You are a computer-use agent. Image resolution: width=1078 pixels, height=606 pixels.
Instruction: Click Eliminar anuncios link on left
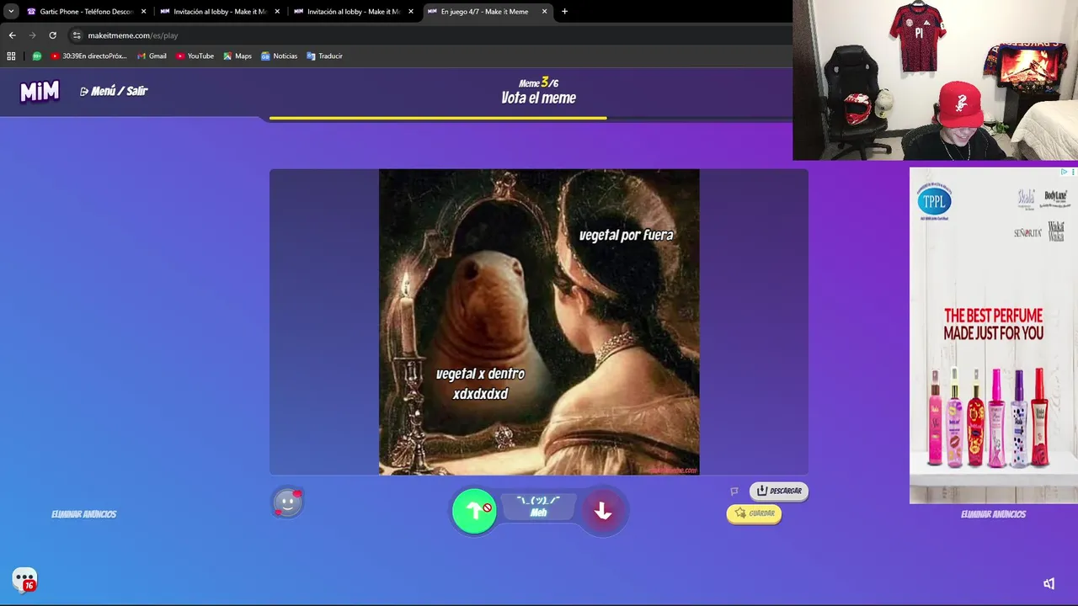(x=83, y=514)
